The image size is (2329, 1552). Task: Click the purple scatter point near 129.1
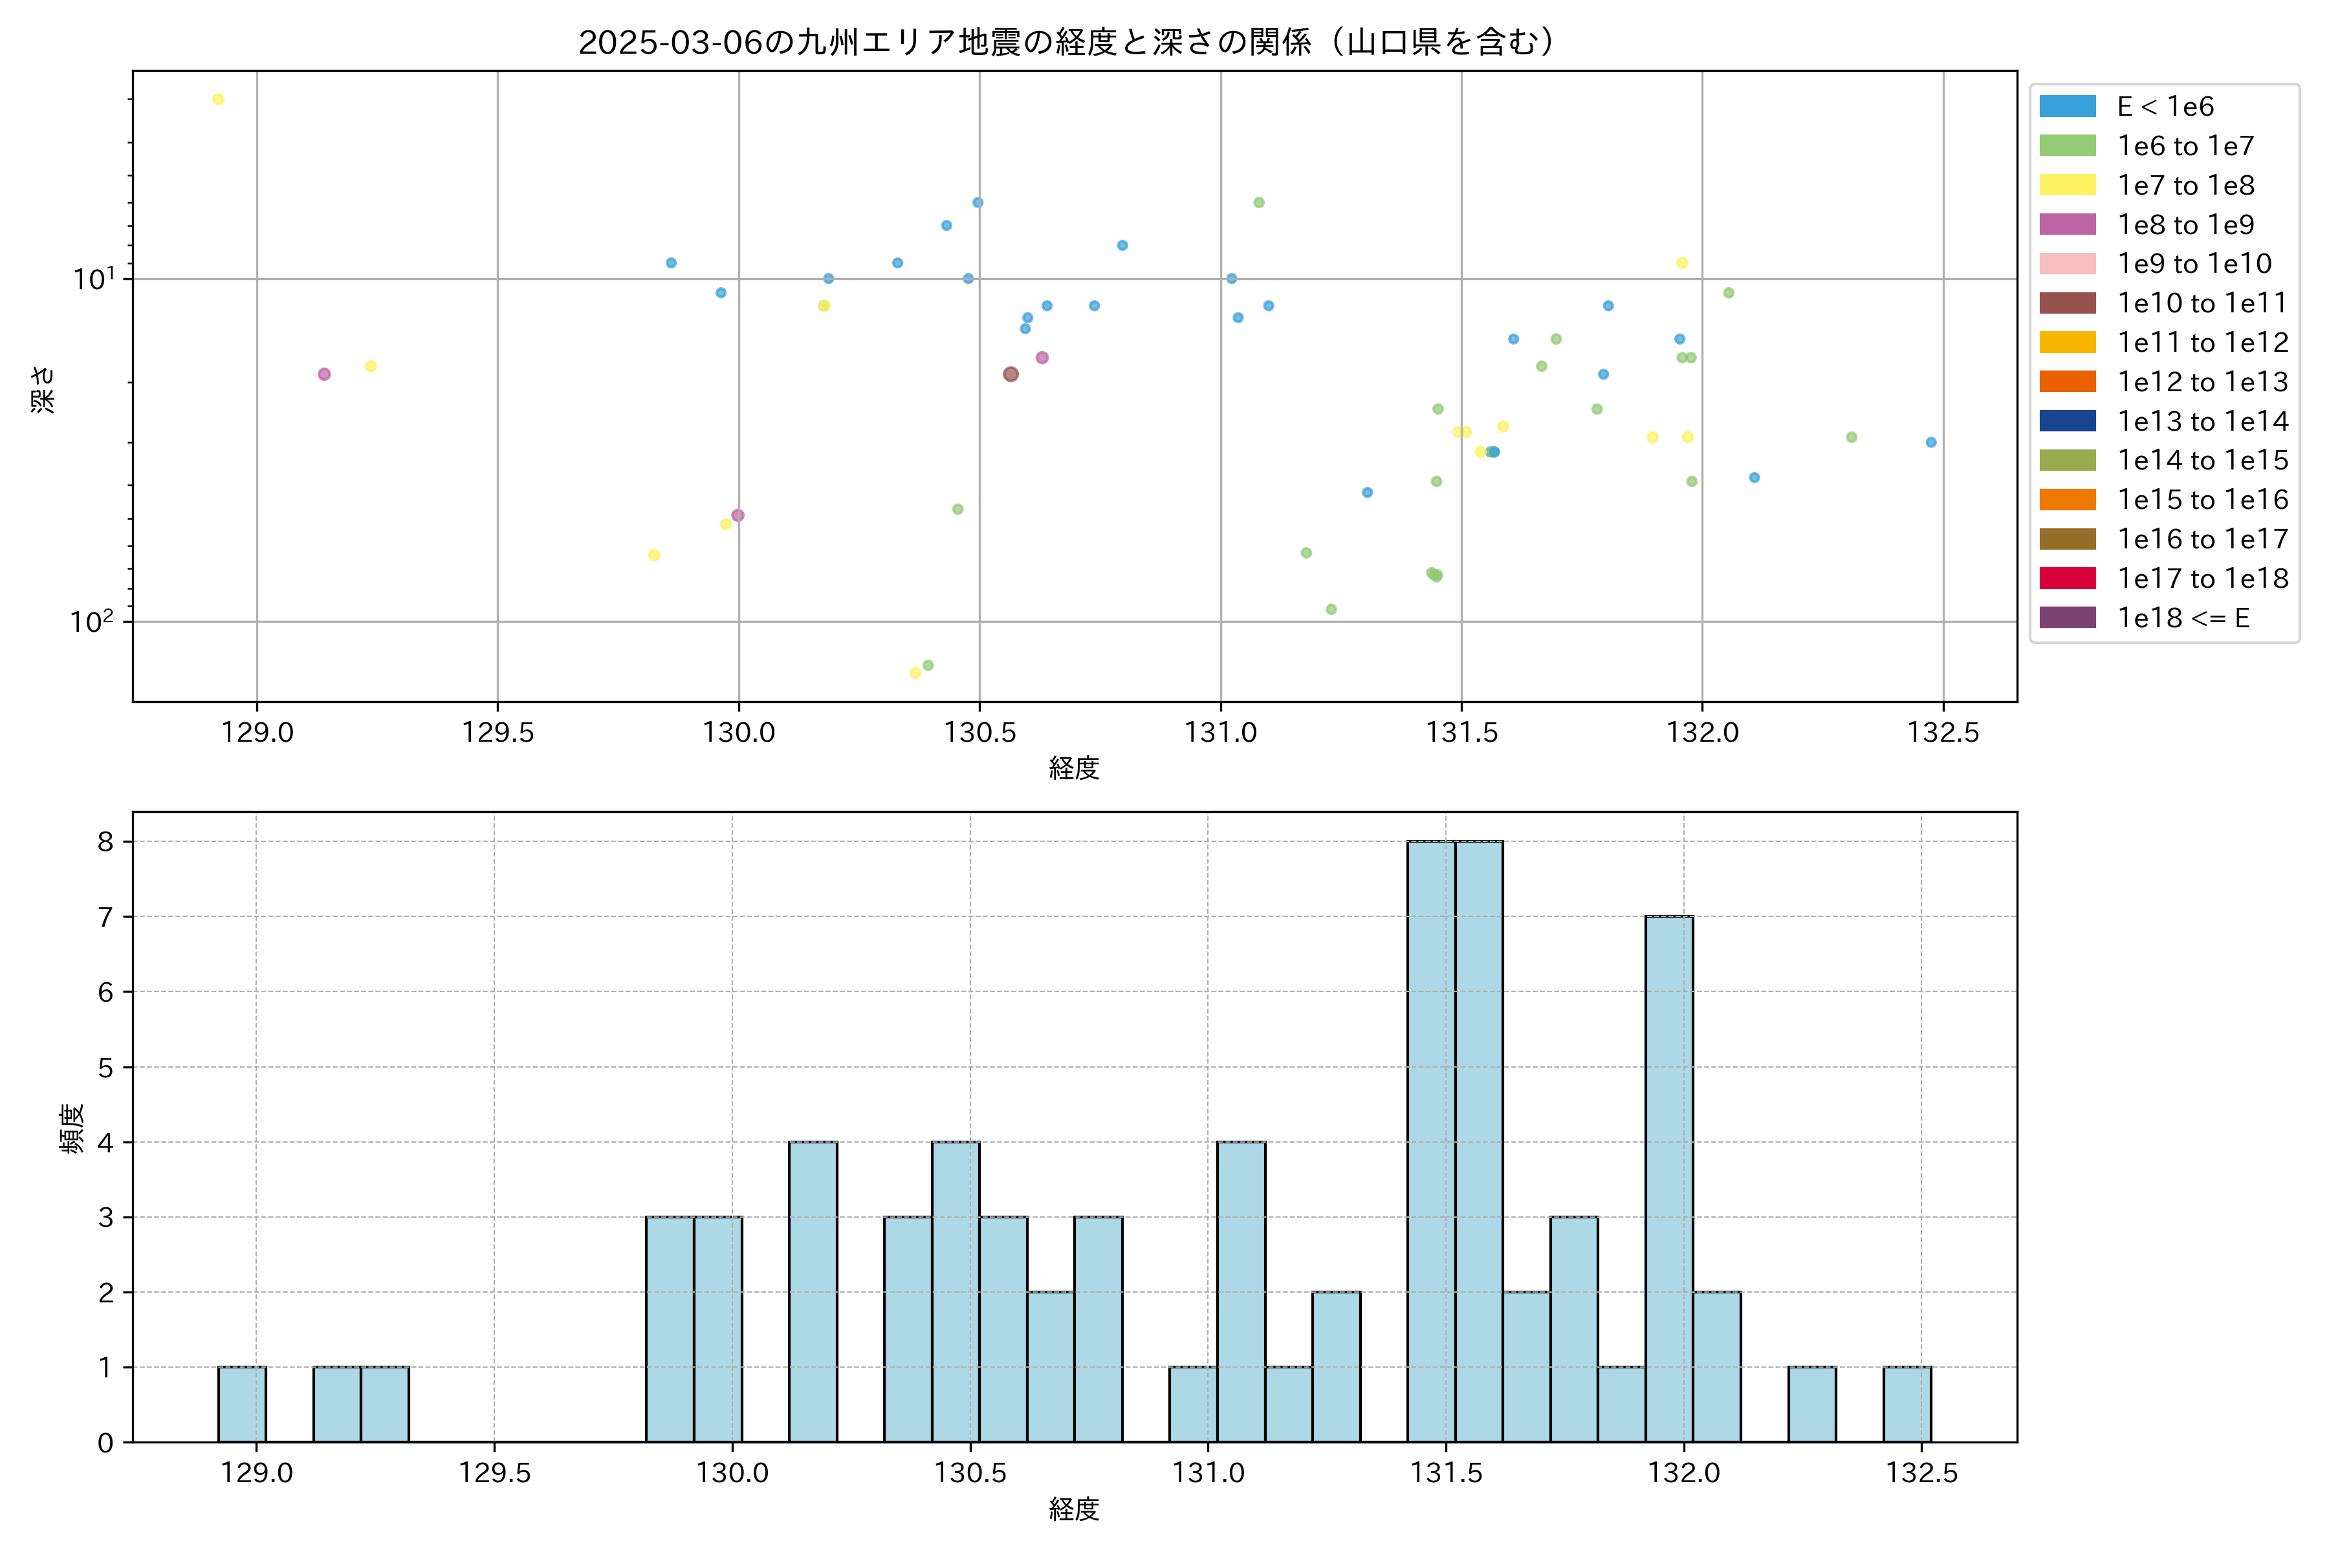(324, 374)
